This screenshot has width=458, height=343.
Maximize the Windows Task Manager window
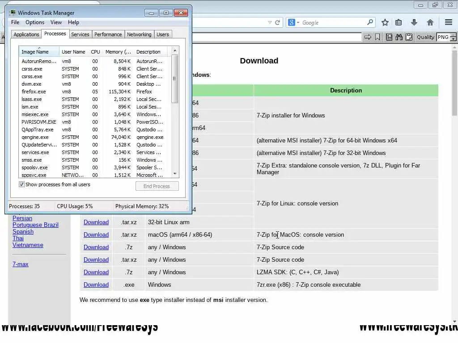coord(166,13)
